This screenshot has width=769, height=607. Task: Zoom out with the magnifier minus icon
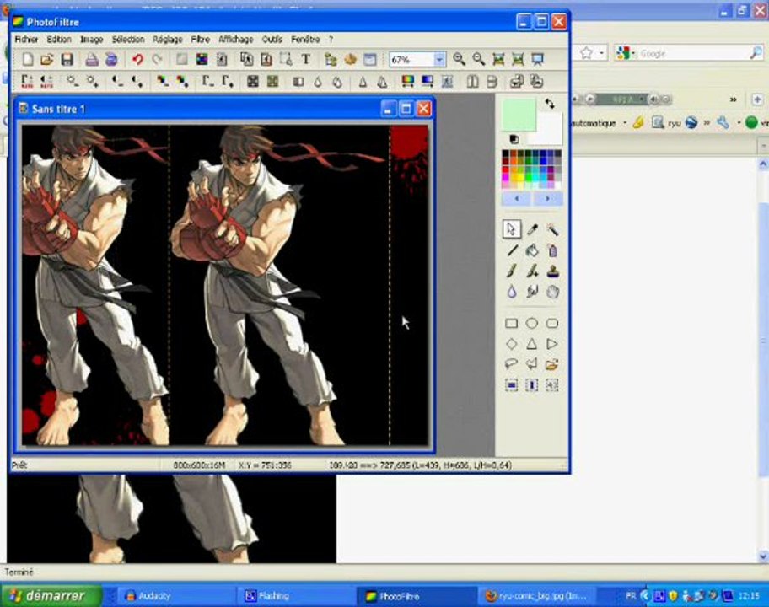tap(479, 59)
